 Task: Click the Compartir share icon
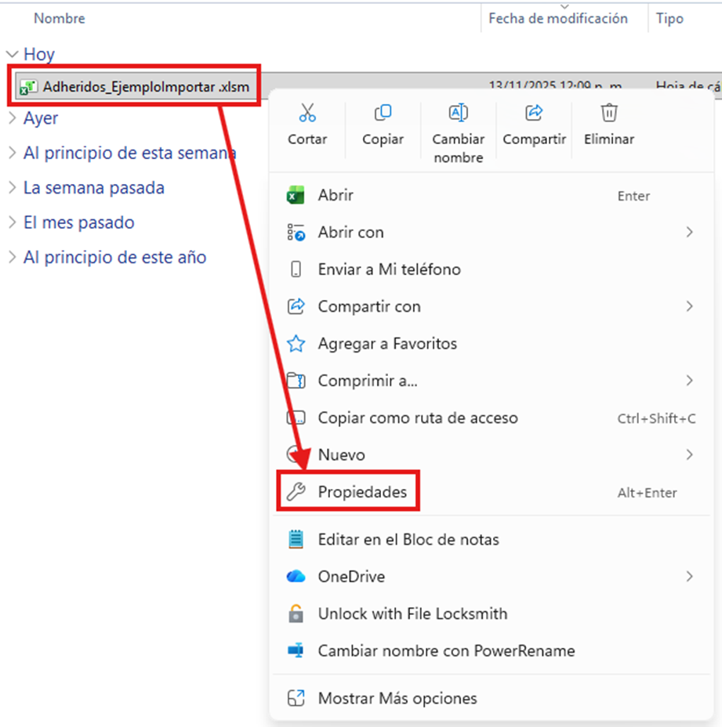click(x=534, y=114)
